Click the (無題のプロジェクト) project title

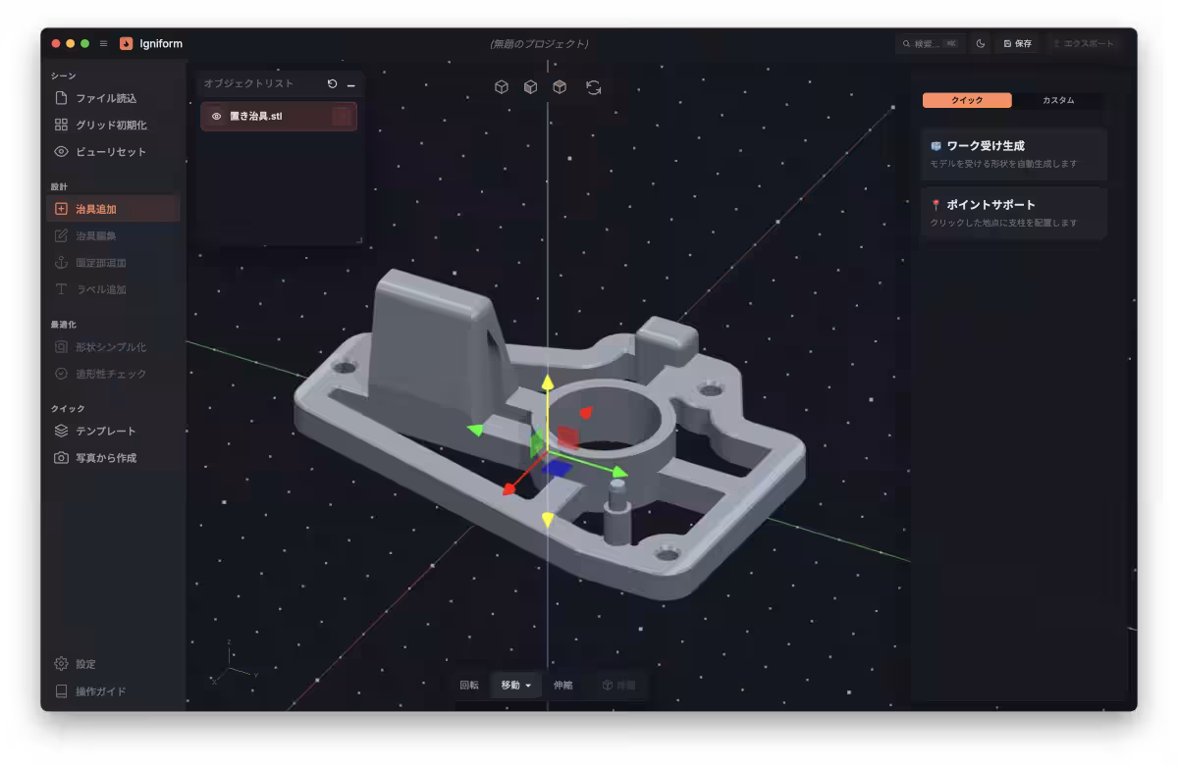pos(539,43)
